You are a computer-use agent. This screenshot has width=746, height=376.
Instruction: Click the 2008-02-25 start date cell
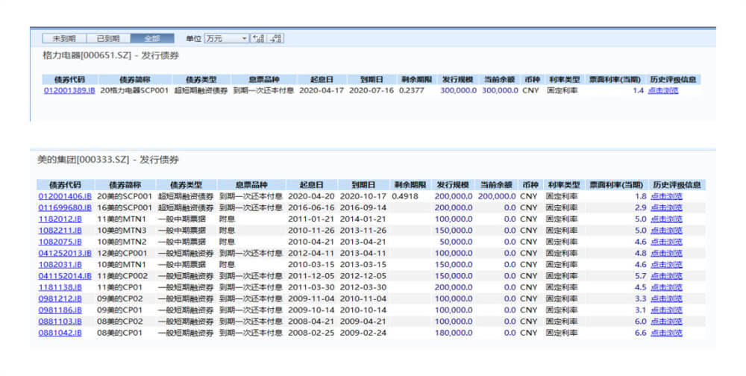pos(311,333)
